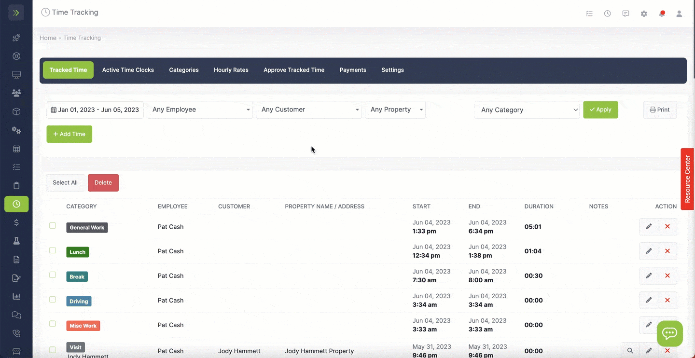Switch to the Approve Tracked Time tab

(294, 70)
